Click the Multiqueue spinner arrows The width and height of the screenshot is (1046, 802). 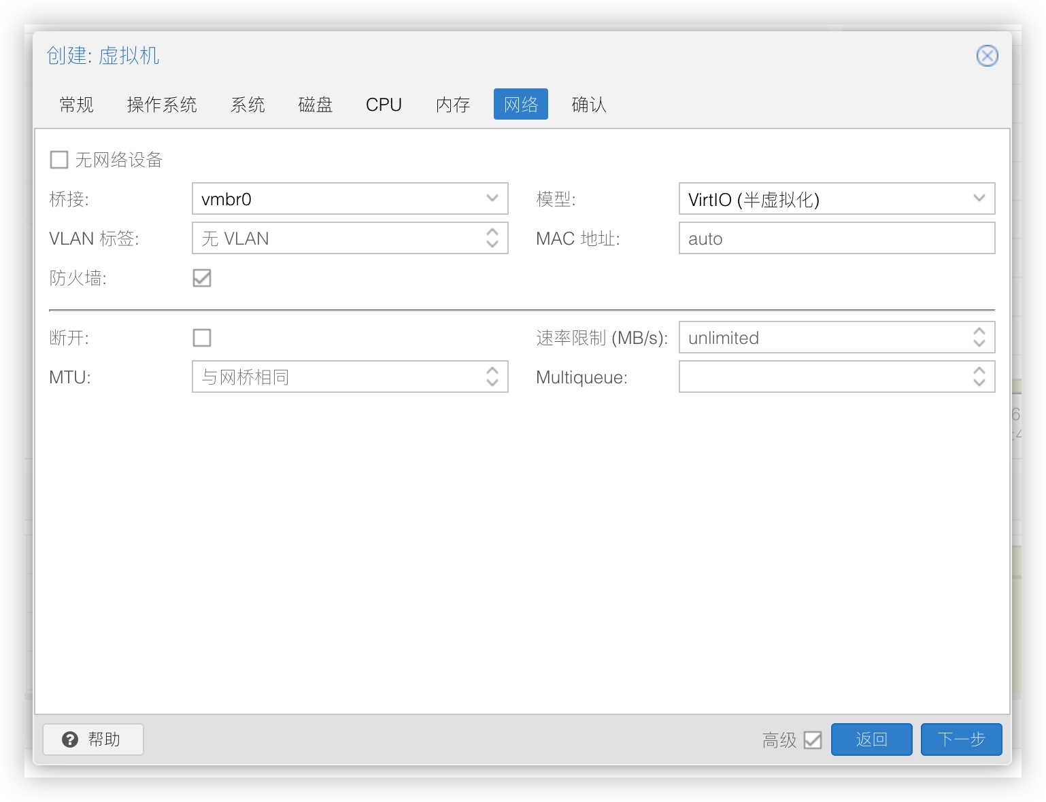(x=979, y=377)
